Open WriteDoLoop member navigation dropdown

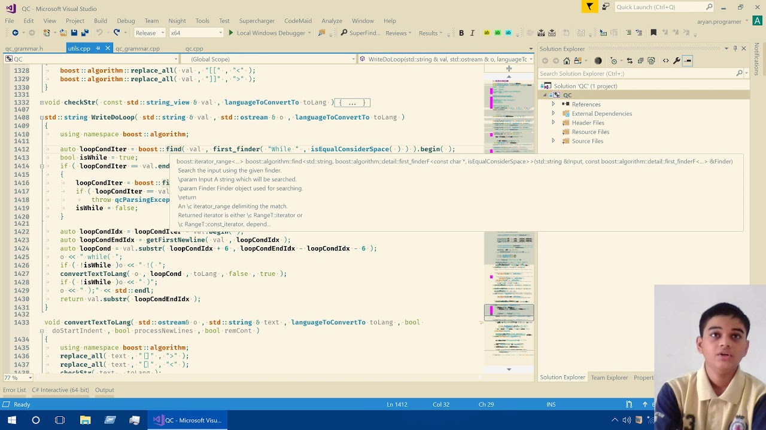446,59
